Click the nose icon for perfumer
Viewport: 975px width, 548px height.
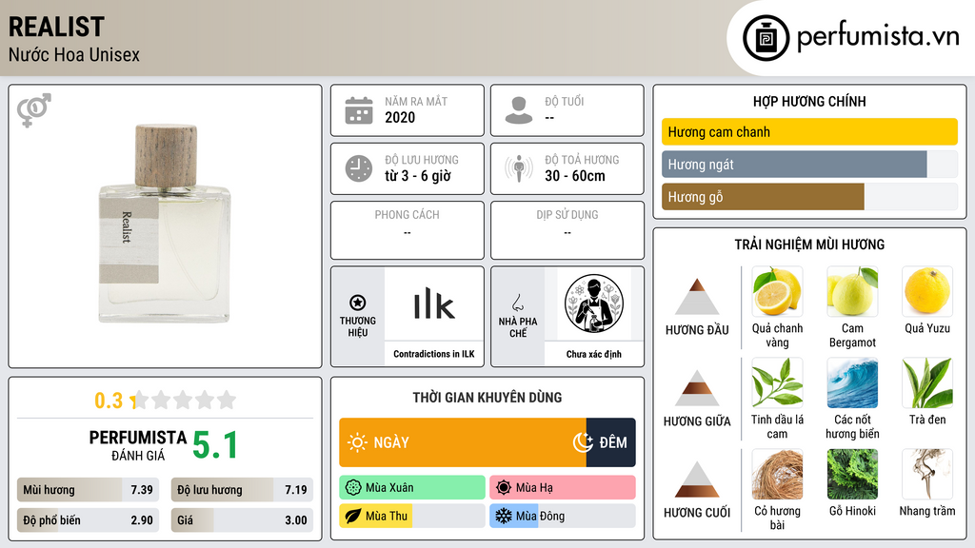coord(517,303)
